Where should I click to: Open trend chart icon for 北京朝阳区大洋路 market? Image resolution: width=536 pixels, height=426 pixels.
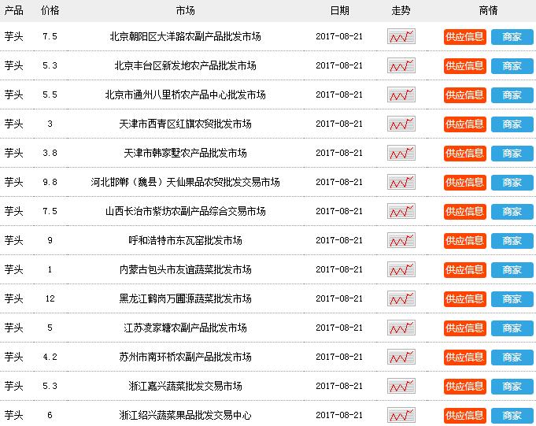click(401, 37)
